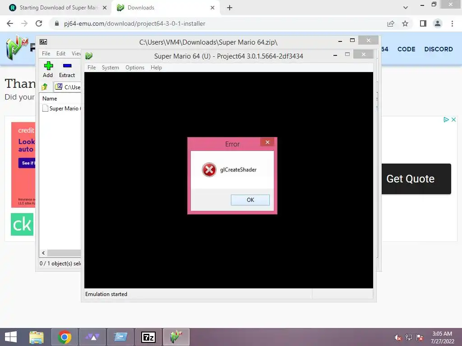This screenshot has height=346, width=462.
Task: Open the Project64 Help menu
Action: point(156,68)
